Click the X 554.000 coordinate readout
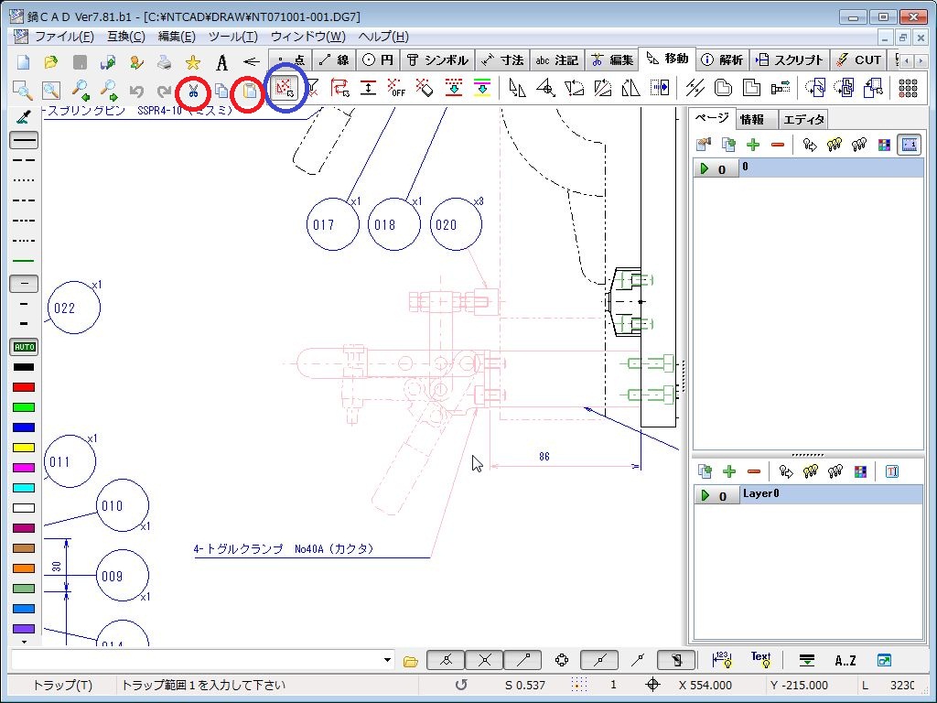 705,685
